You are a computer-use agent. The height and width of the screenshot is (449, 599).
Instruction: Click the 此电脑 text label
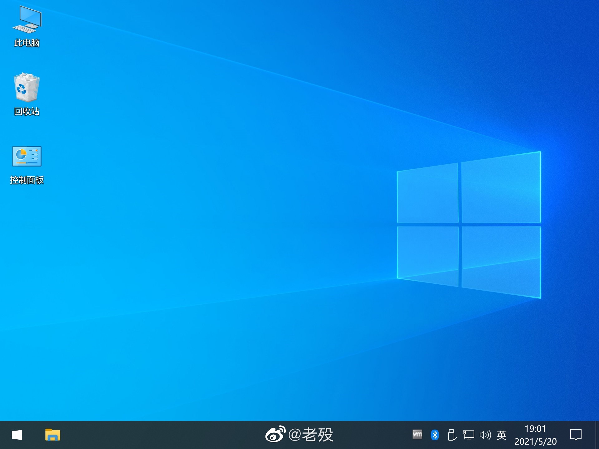click(x=27, y=43)
